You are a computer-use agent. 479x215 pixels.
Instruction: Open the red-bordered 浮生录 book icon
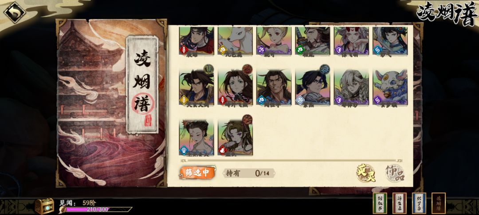(x=399, y=203)
